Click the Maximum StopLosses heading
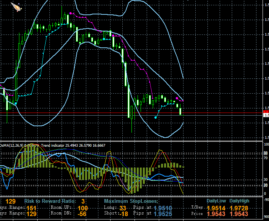 [x=131, y=201]
